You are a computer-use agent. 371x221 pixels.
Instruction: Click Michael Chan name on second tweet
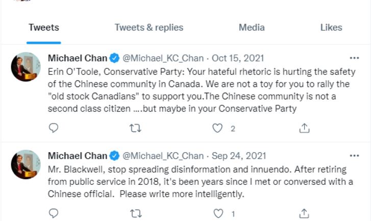(78, 156)
